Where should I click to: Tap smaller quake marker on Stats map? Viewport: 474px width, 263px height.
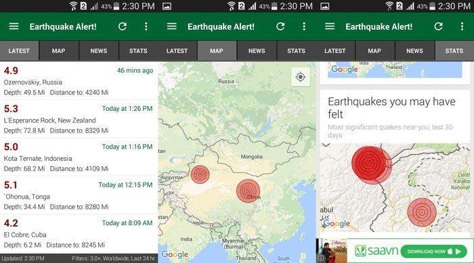point(422,212)
